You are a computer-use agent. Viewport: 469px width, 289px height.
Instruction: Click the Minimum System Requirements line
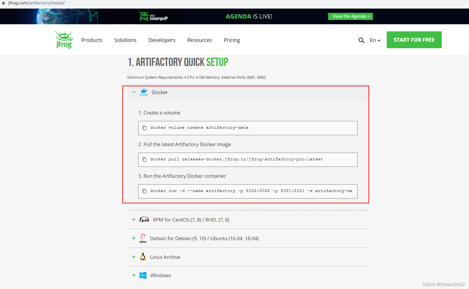[197, 78]
